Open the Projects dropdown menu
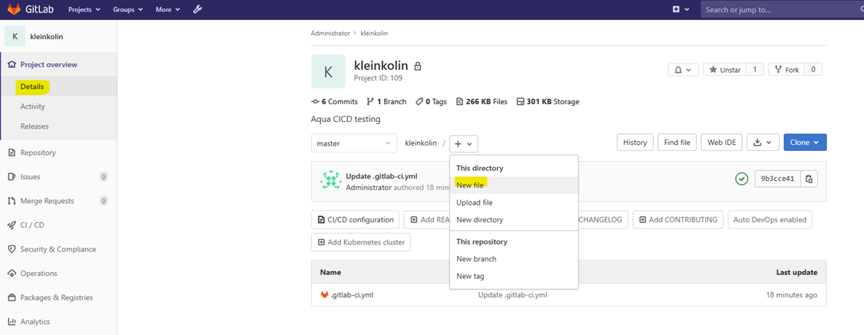The height and width of the screenshot is (335, 864). (84, 9)
